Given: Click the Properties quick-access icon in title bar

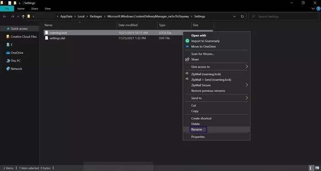Looking at the screenshot, I should (10, 3).
